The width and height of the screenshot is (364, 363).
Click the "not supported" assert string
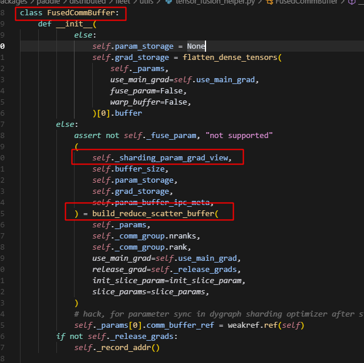coord(240,135)
